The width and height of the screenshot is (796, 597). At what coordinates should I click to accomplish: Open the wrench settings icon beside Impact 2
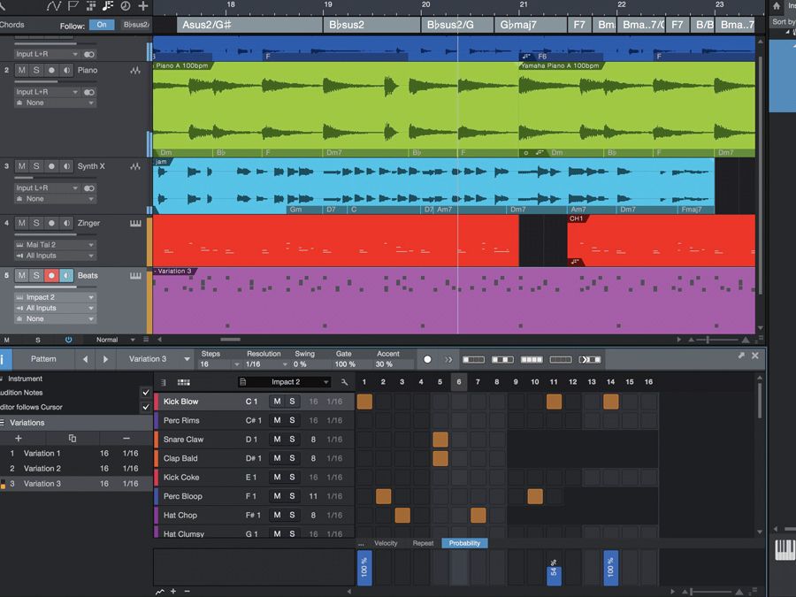click(x=344, y=382)
